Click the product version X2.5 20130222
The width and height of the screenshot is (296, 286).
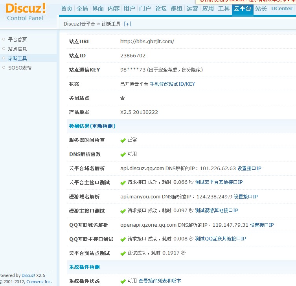click(x=139, y=112)
